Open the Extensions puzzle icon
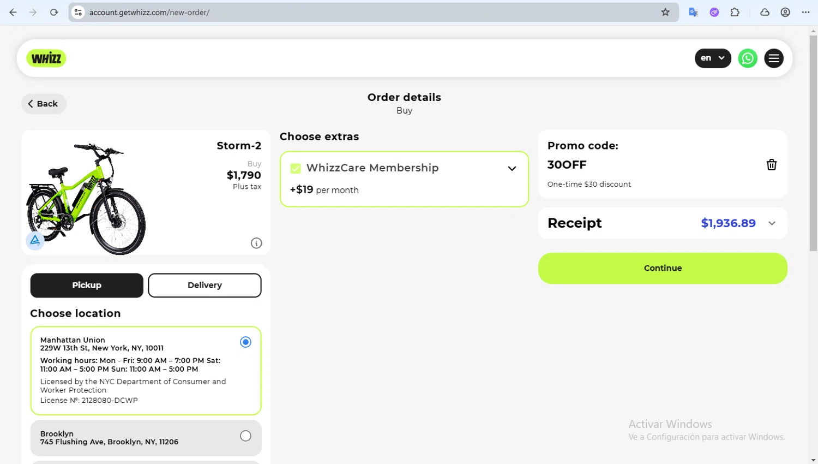 tap(735, 12)
